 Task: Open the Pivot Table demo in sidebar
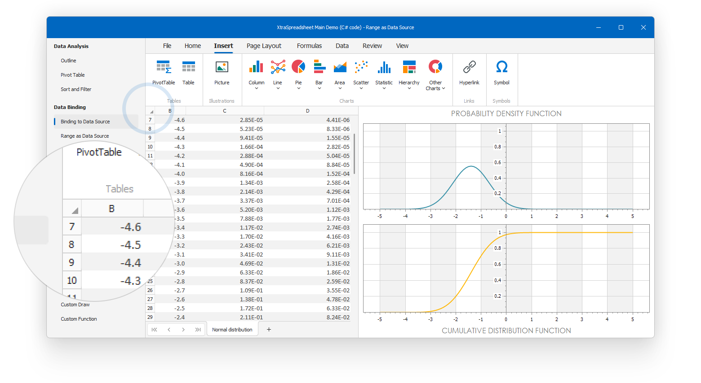click(73, 75)
